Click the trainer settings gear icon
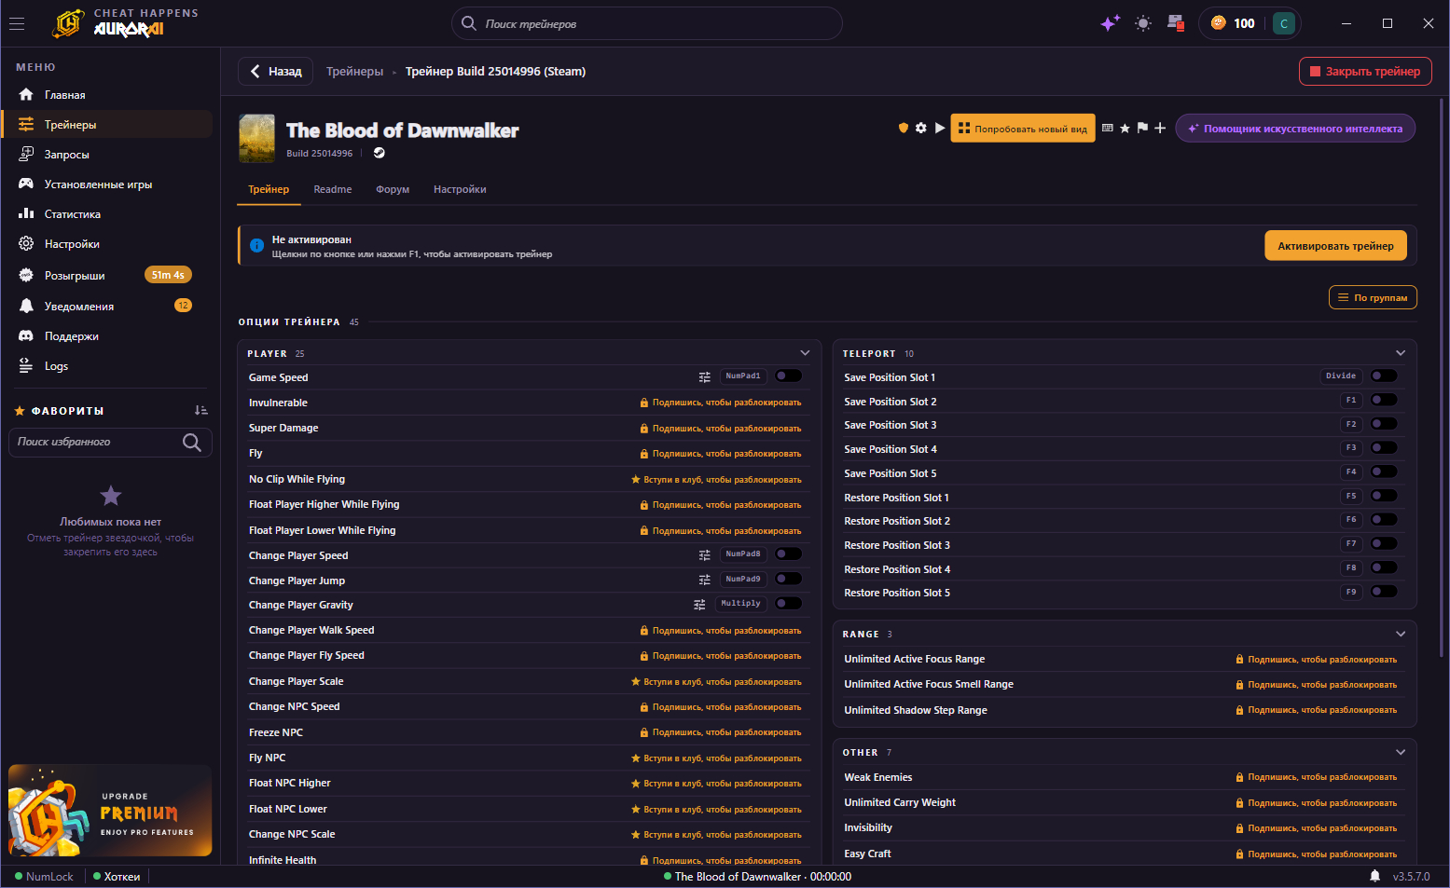Image resolution: width=1450 pixels, height=888 pixels. point(921,129)
